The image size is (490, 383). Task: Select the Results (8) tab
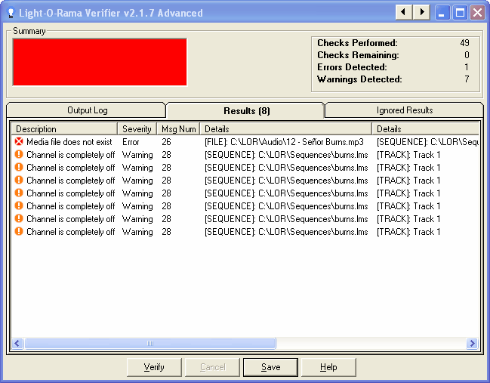point(246,111)
